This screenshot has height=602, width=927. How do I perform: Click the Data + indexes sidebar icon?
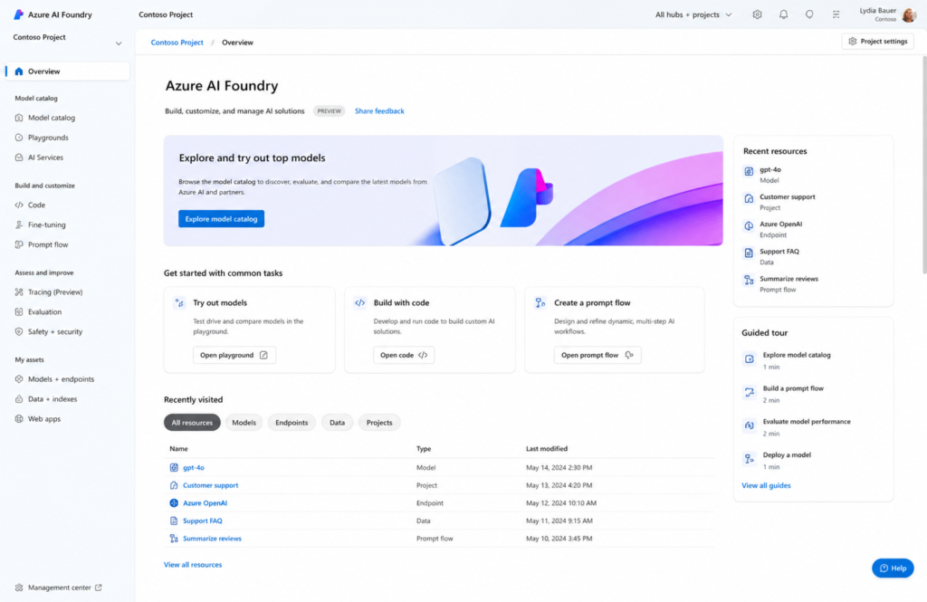pyautogui.click(x=19, y=399)
